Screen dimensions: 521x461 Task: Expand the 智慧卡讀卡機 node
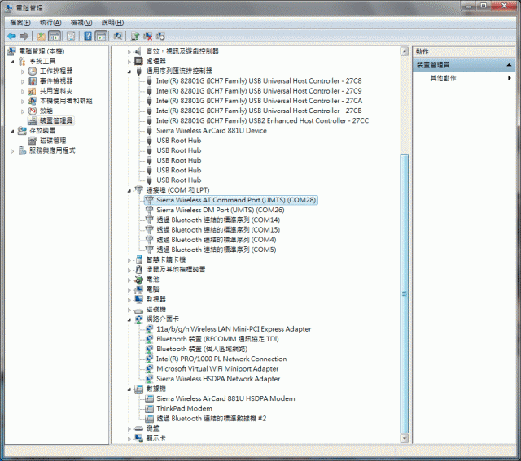click(x=129, y=260)
